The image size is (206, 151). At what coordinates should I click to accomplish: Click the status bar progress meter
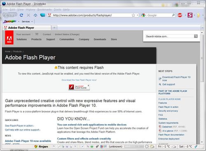pos(134,146)
